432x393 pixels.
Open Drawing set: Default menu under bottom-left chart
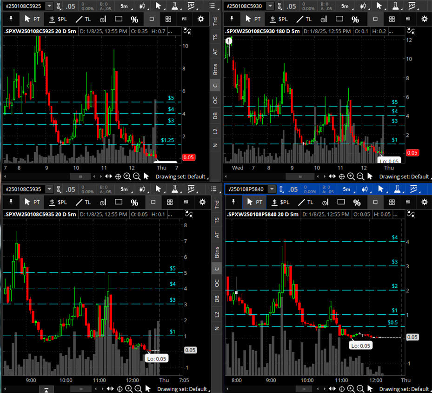182,389
